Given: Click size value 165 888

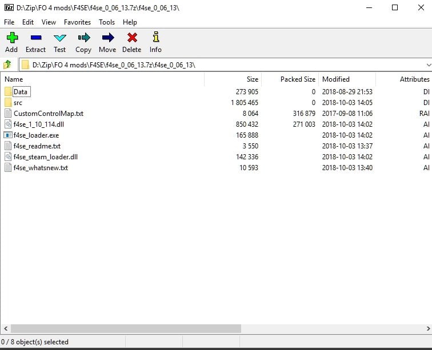Looking at the screenshot, I should (x=247, y=135).
